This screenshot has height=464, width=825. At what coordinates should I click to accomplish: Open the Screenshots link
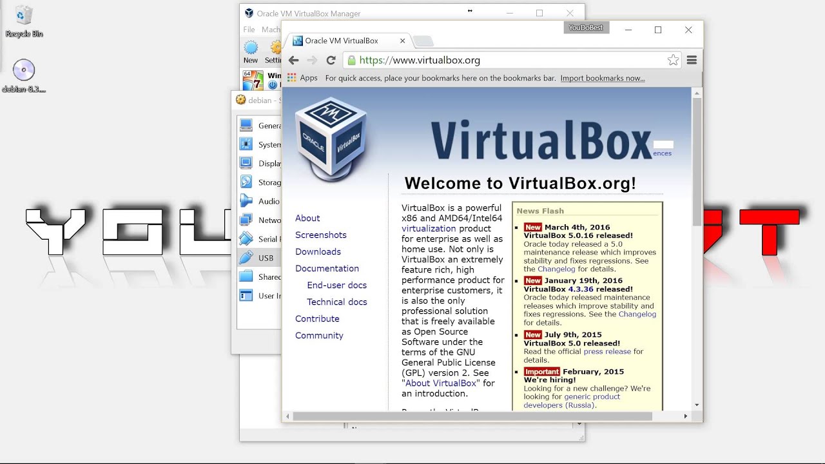pos(321,235)
